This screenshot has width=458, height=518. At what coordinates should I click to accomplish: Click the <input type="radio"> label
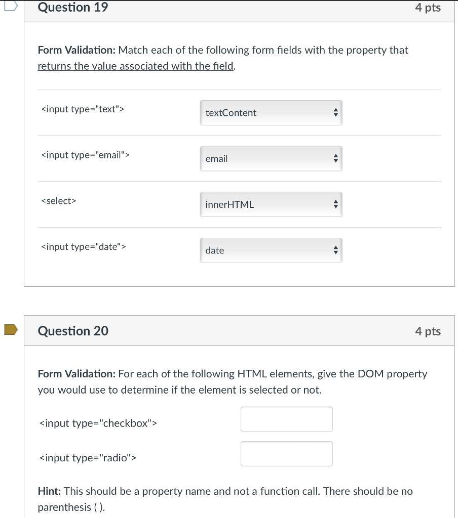pos(88,458)
